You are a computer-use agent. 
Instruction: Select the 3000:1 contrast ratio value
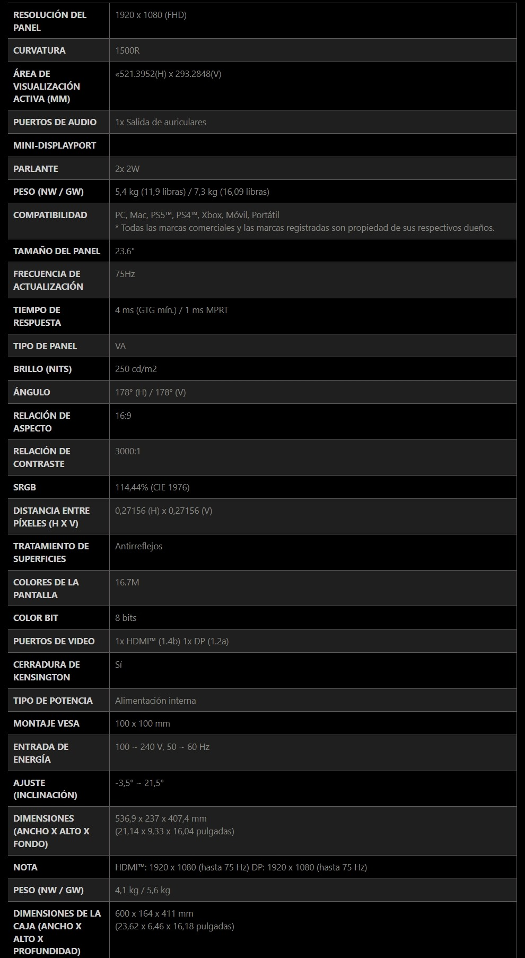tap(128, 451)
